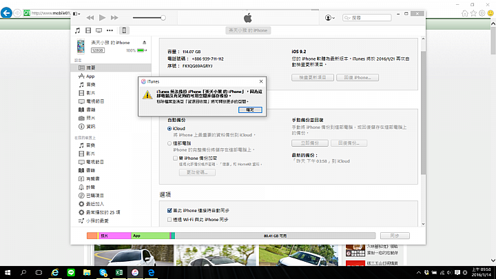Click the gear icon for 最常播放的 25 項
Screen dimensions: 496x279
click(81, 212)
